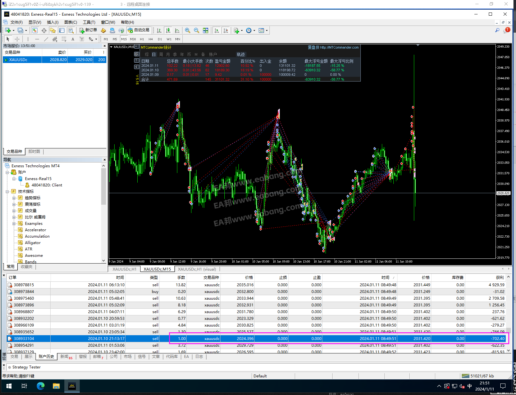This screenshot has height=395, width=516.
Task: Switch to the D1 timeframe
Action: click(160, 39)
